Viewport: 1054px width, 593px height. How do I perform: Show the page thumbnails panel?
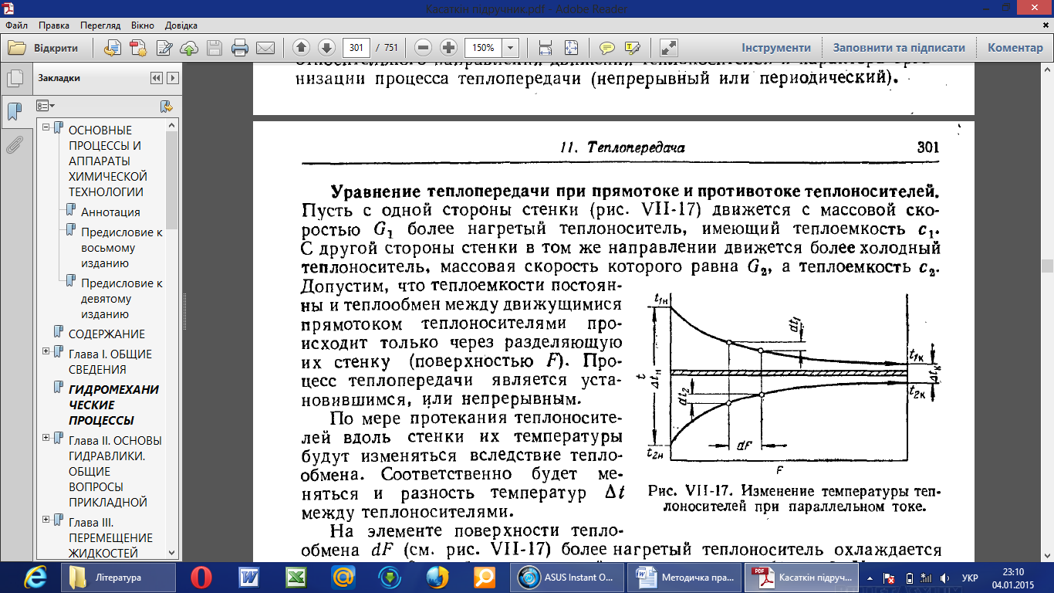14,78
